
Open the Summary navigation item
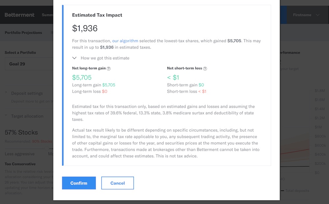click(x=48, y=15)
